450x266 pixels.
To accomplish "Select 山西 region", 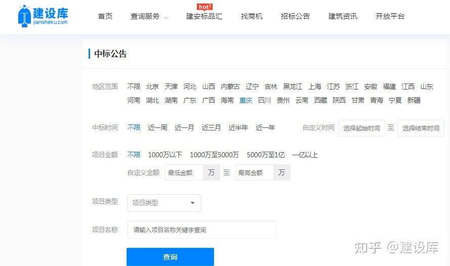I will click(209, 86).
